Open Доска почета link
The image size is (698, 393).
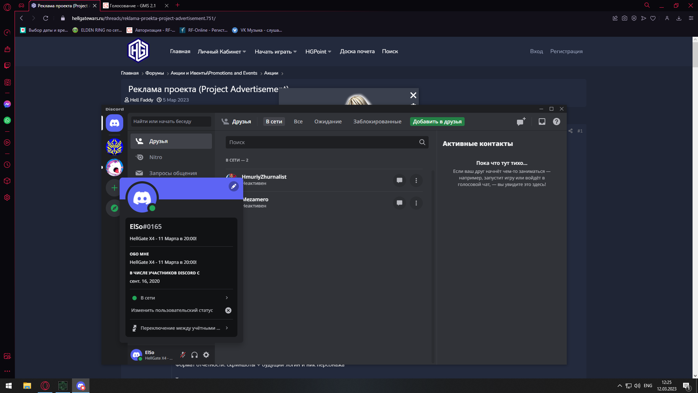[357, 51]
